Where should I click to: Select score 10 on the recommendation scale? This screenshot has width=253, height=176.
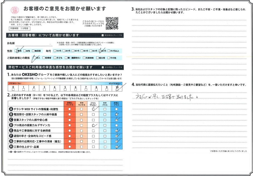point(117,90)
